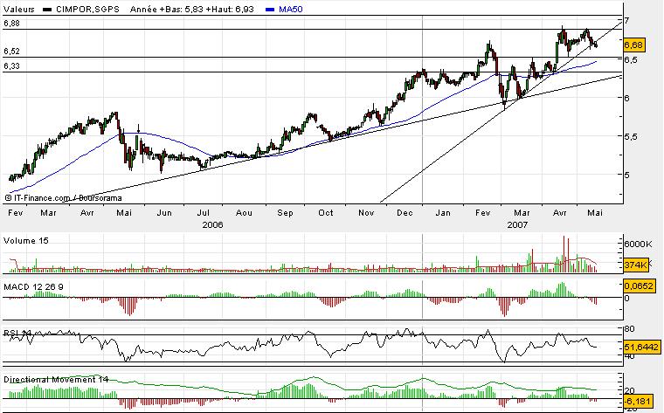The height and width of the screenshot is (413, 664).
Task: Select the MA50 legend text
Action: coord(290,9)
